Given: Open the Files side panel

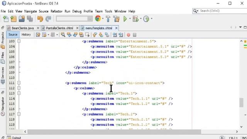Looking at the screenshot, I should (3, 58).
